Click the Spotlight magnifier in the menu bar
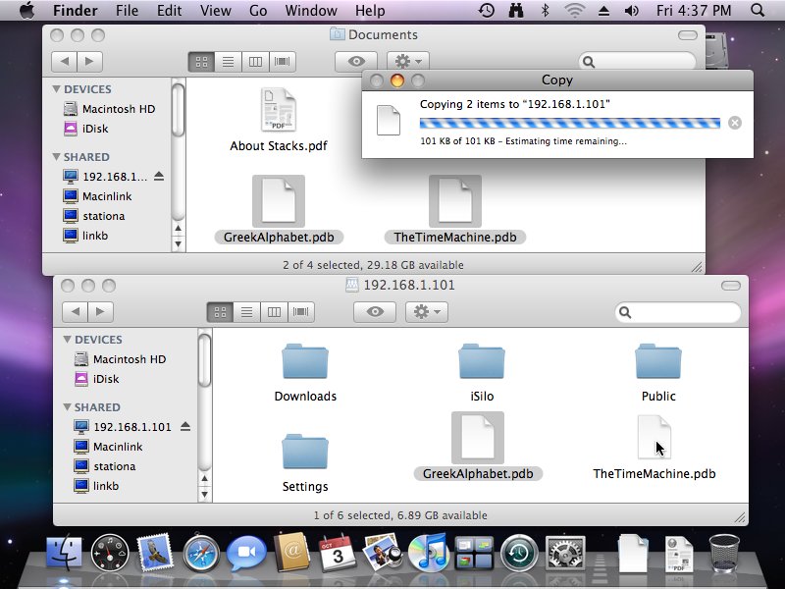The image size is (785, 589). pyautogui.click(x=758, y=11)
